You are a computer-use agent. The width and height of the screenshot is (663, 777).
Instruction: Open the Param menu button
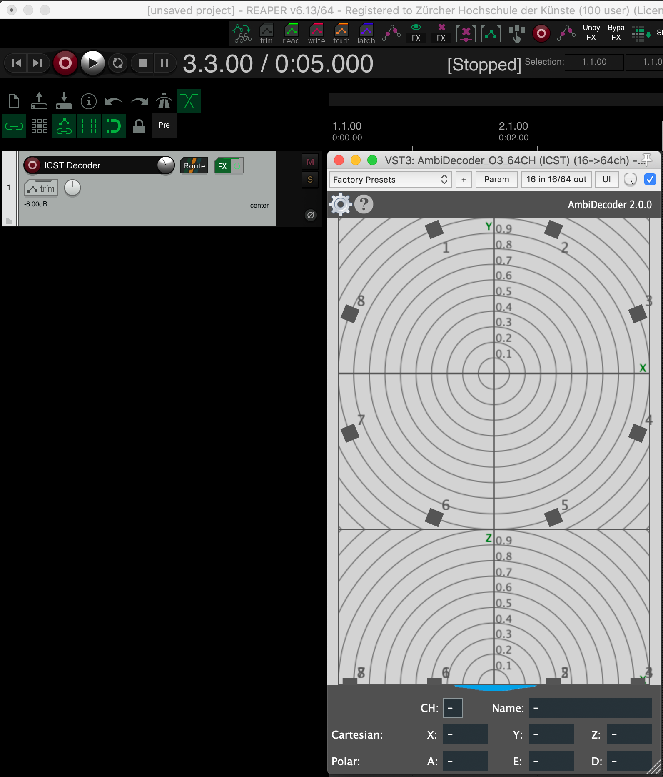(x=496, y=179)
